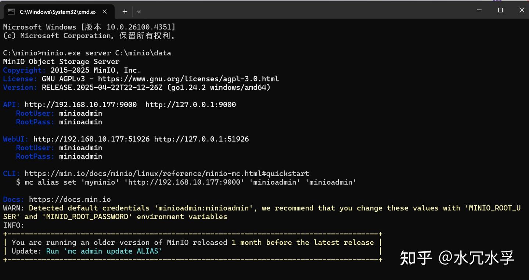Open a new terminal tab
Image resolution: width=529 pixels, height=280 pixels.
point(125,12)
